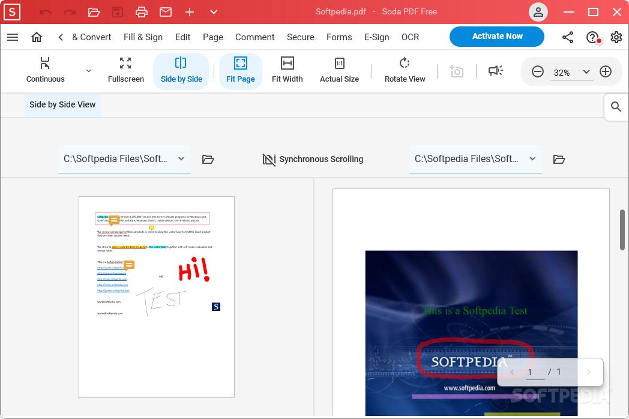Open the & Convert tab
Image resolution: width=629 pixels, height=419 pixels.
[91, 37]
